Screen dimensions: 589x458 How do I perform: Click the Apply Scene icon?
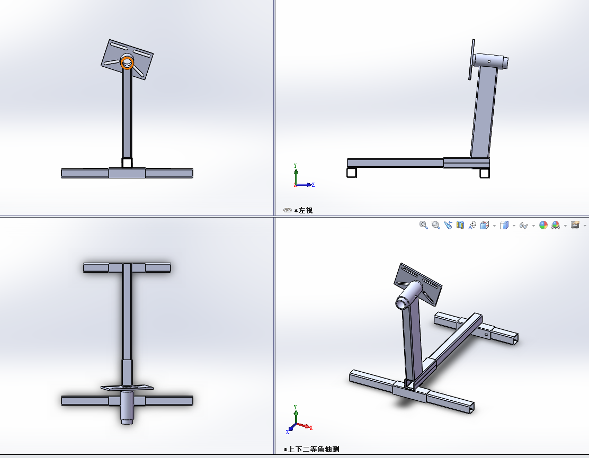(x=556, y=225)
